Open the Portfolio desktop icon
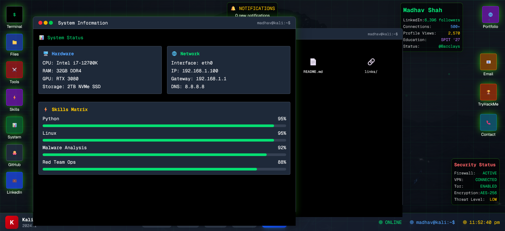The image size is (505, 231). [x=490, y=15]
